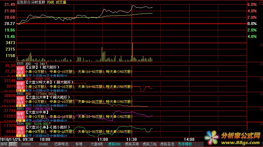Image resolution: width=263 pixels, height=147 pixels.
Task: Click the BBD4 indicator name label
Action: click(20, 124)
